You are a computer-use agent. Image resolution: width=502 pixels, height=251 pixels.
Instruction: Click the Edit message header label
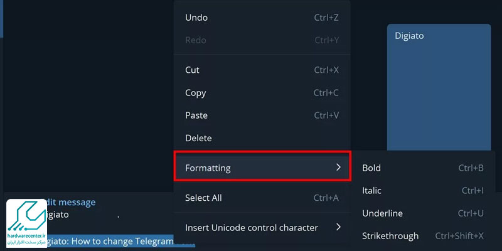pos(71,202)
